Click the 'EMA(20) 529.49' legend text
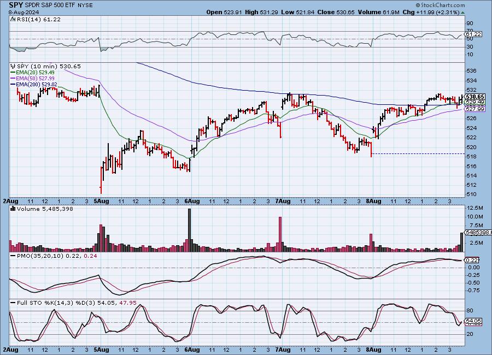492x355 pixels. (x=35, y=73)
